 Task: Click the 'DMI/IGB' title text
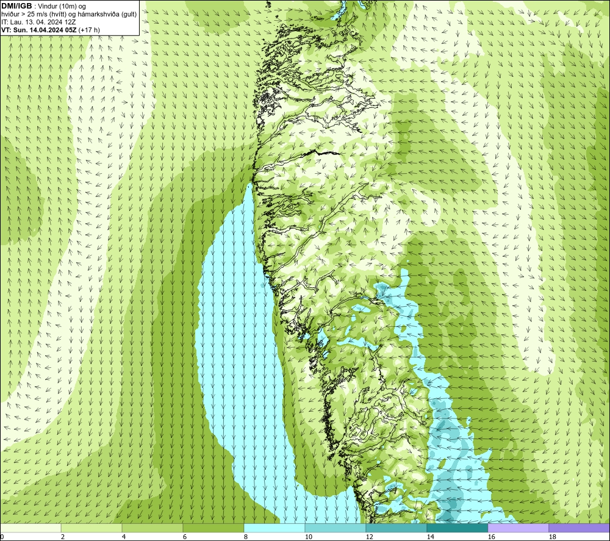click(16, 6)
